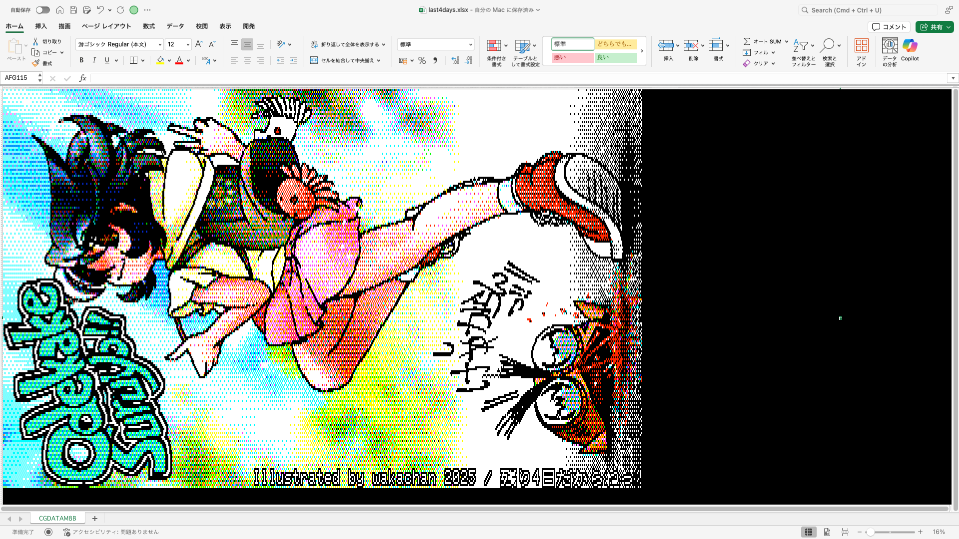This screenshot has width=959, height=539.
Task: Decrease font size with smaller A icon
Action: 212,44
